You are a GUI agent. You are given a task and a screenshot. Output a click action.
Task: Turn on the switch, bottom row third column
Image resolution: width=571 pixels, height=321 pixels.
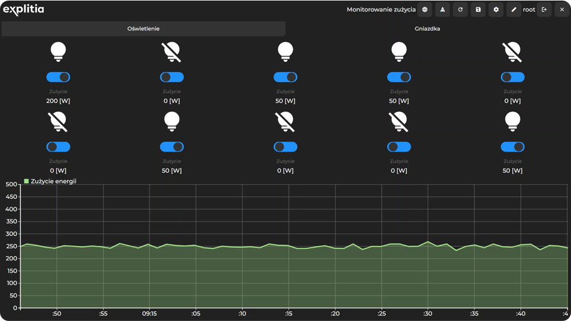pyautogui.click(x=285, y=147)
